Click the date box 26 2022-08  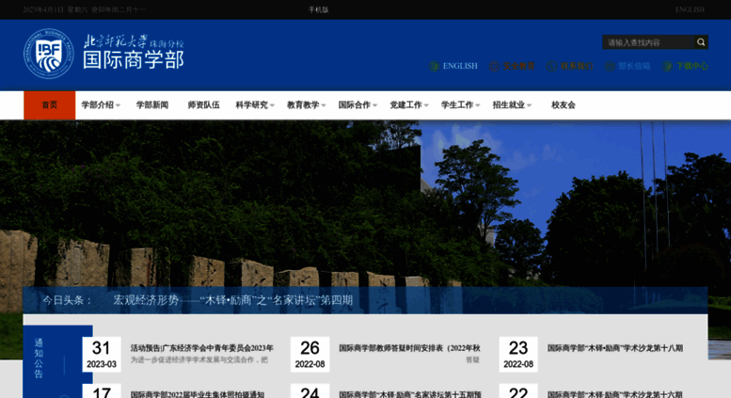point(310,355)
